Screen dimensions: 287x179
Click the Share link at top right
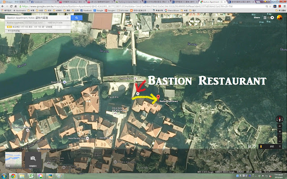(x=257, y=17)
